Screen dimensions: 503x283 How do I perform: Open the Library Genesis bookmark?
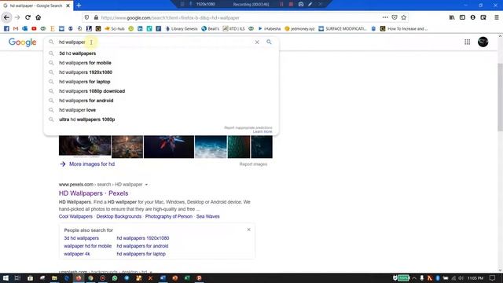[x=182, y=28]
